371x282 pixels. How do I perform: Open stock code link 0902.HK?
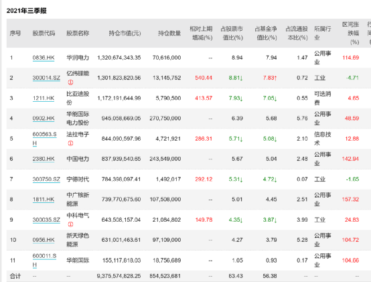44,119
